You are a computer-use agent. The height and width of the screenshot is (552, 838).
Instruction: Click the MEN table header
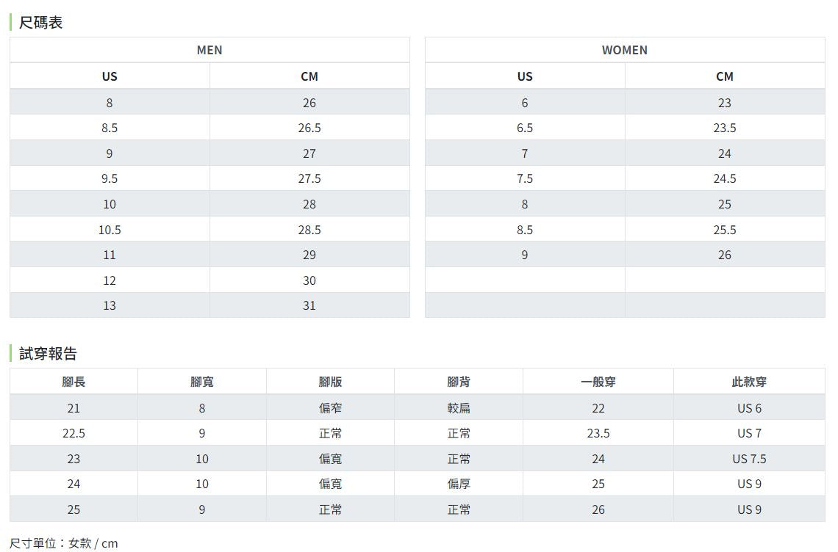tap(209, 50)
